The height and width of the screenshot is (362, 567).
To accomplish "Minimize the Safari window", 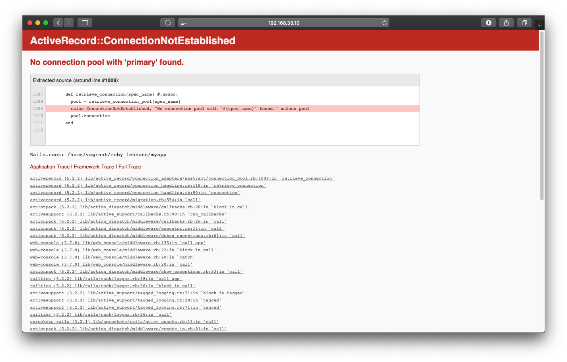I will [38, 23].
